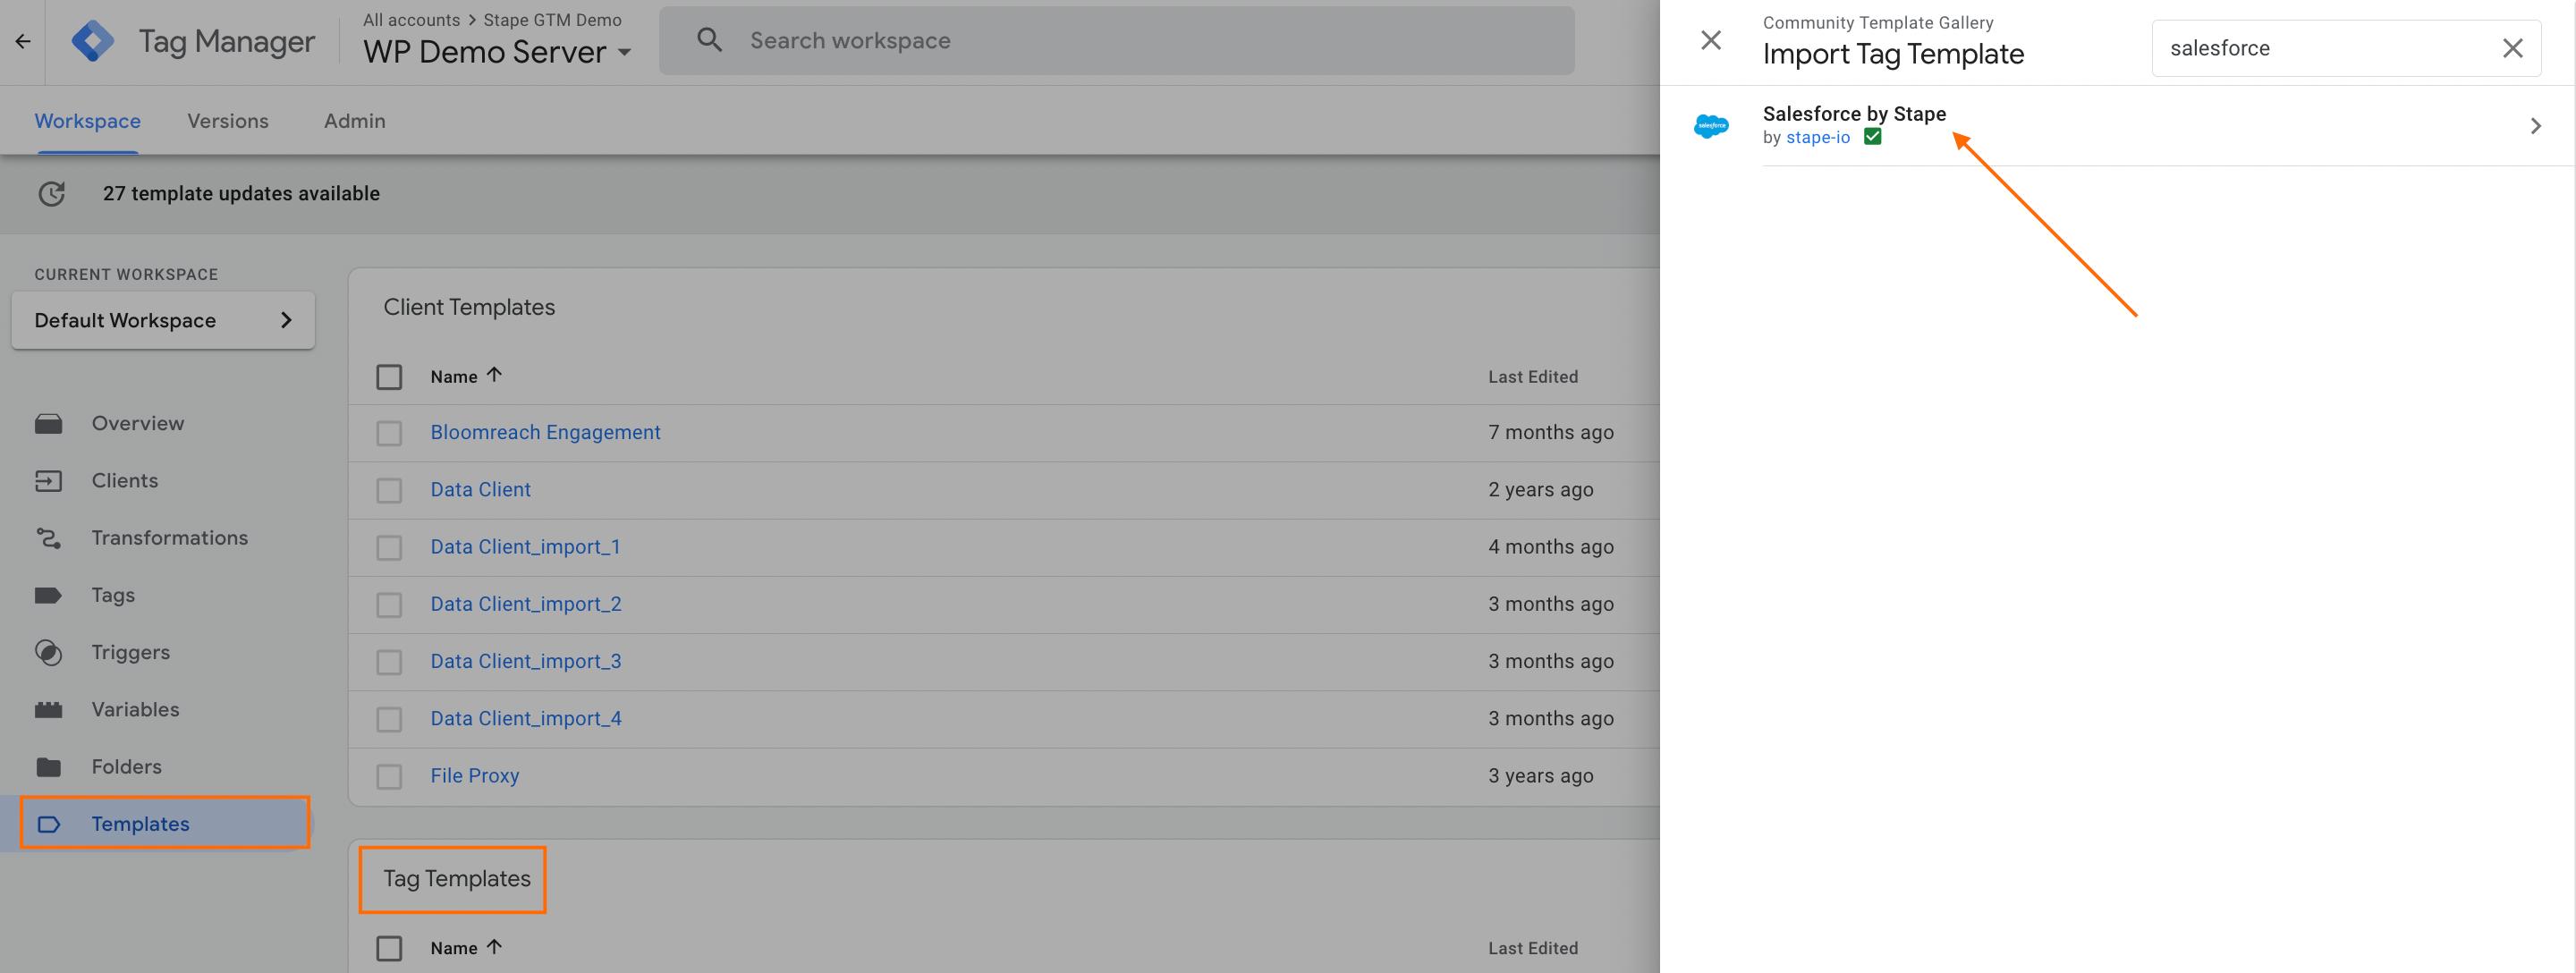Screen dimensions: 2576x973
Task: Switch to the Workspace tab
Action: [x=88, y=121]
